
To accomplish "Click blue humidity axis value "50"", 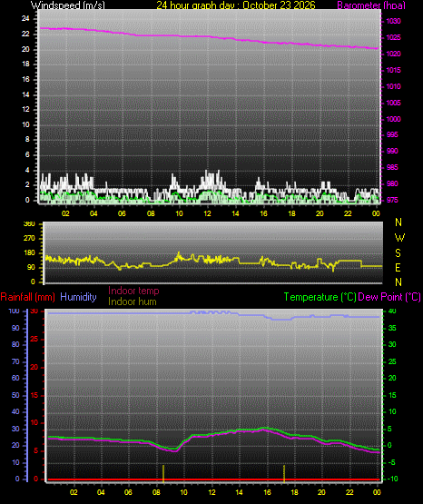I will (x=15, y=395).
